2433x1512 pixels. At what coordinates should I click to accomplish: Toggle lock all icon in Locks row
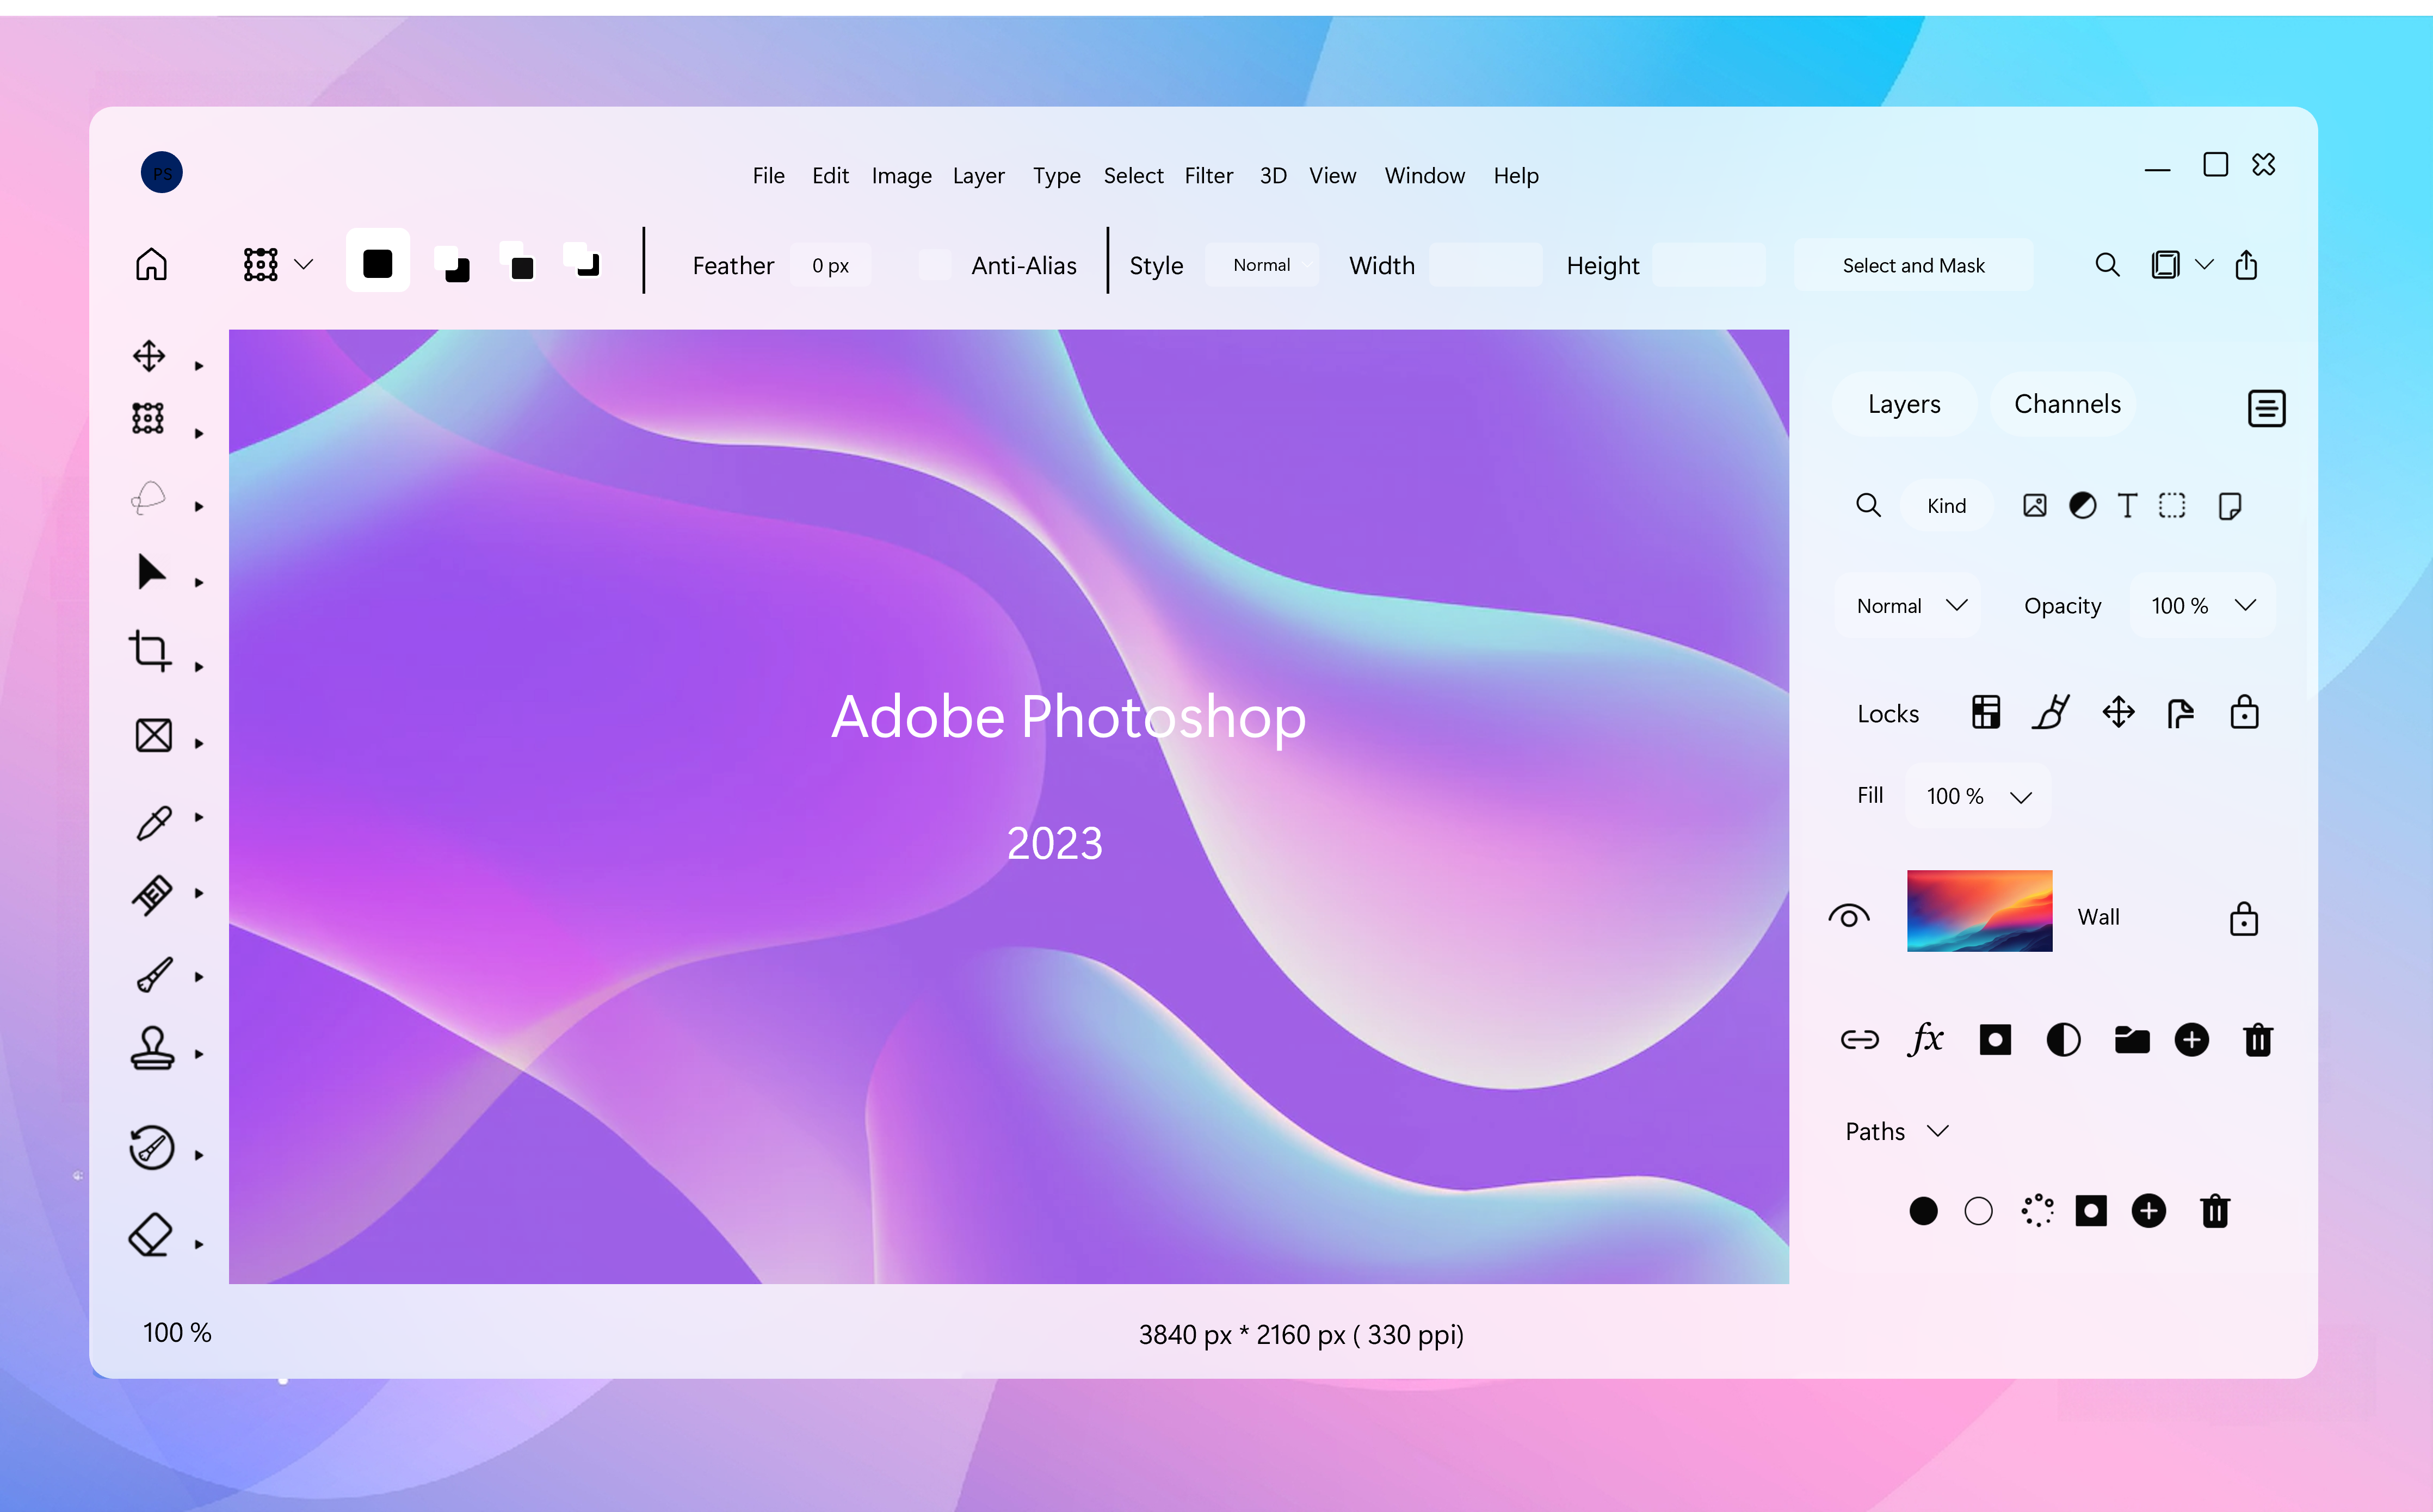tap(2244, 712)
